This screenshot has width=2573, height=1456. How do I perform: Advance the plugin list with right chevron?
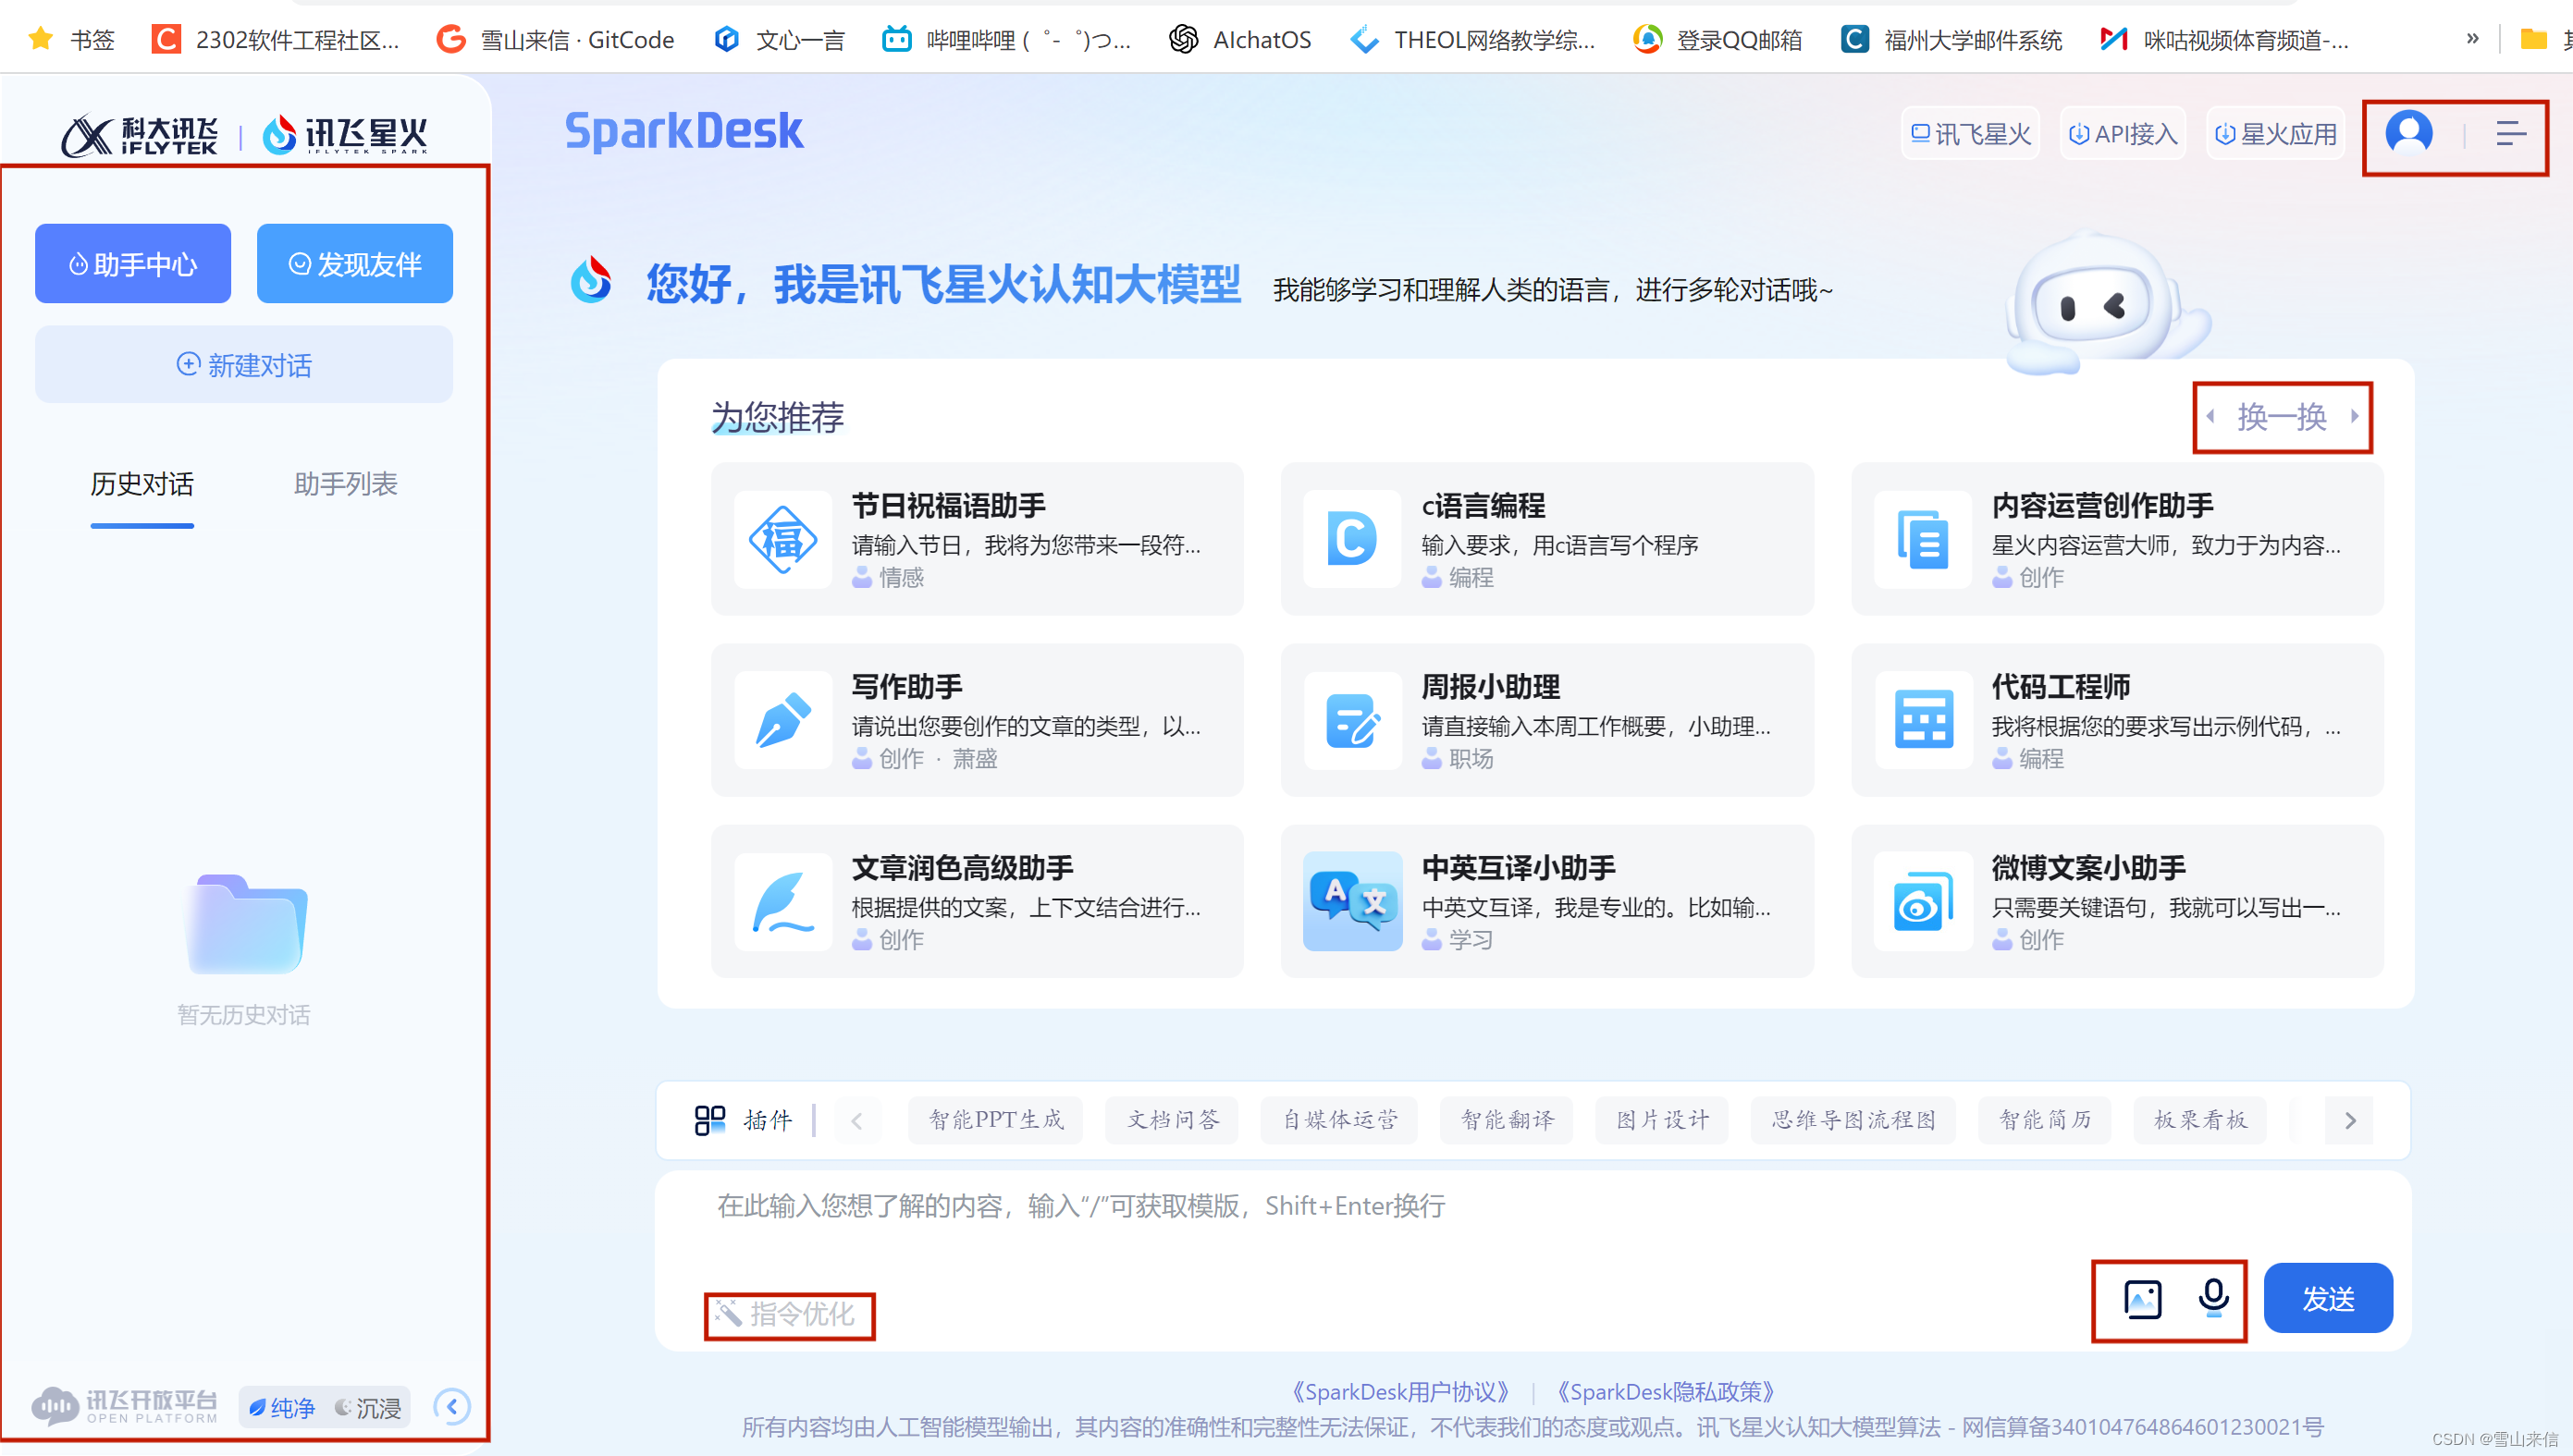(2351, 1120)
